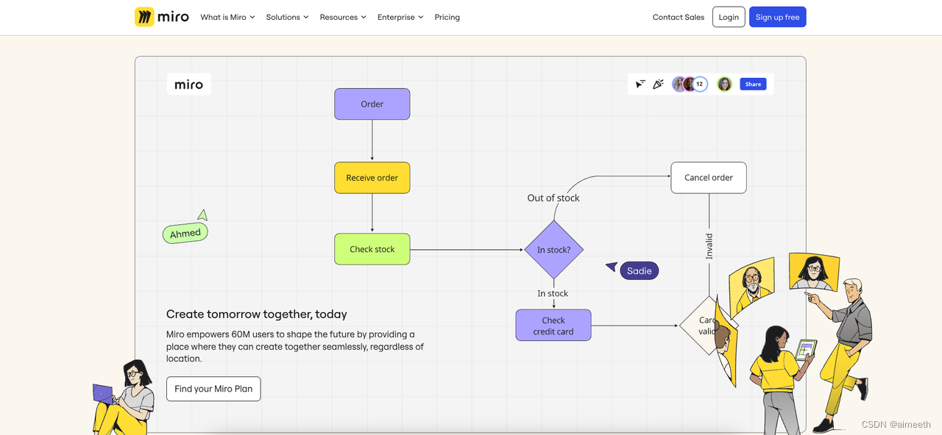This screenshot has height=435, width=942.
Task: Expand the Enterprise menu
Action: (x=400, y=17)
